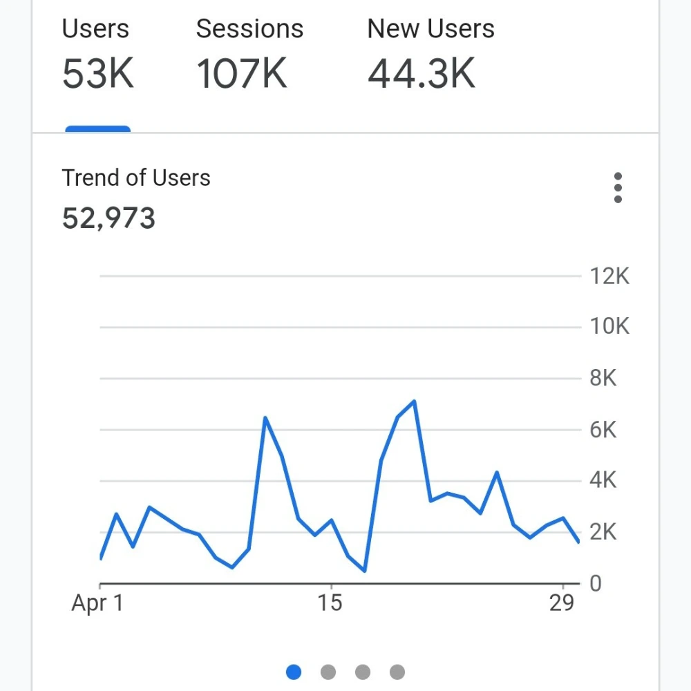
Task: Click the bottom dot of the overflow menu
Action: [x=618, y=199]
